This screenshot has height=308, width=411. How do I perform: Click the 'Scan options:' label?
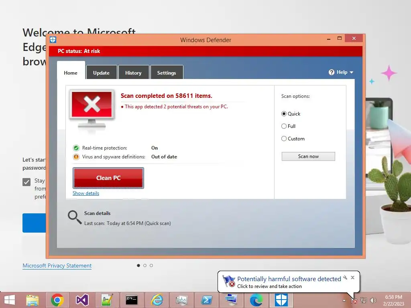295,96
